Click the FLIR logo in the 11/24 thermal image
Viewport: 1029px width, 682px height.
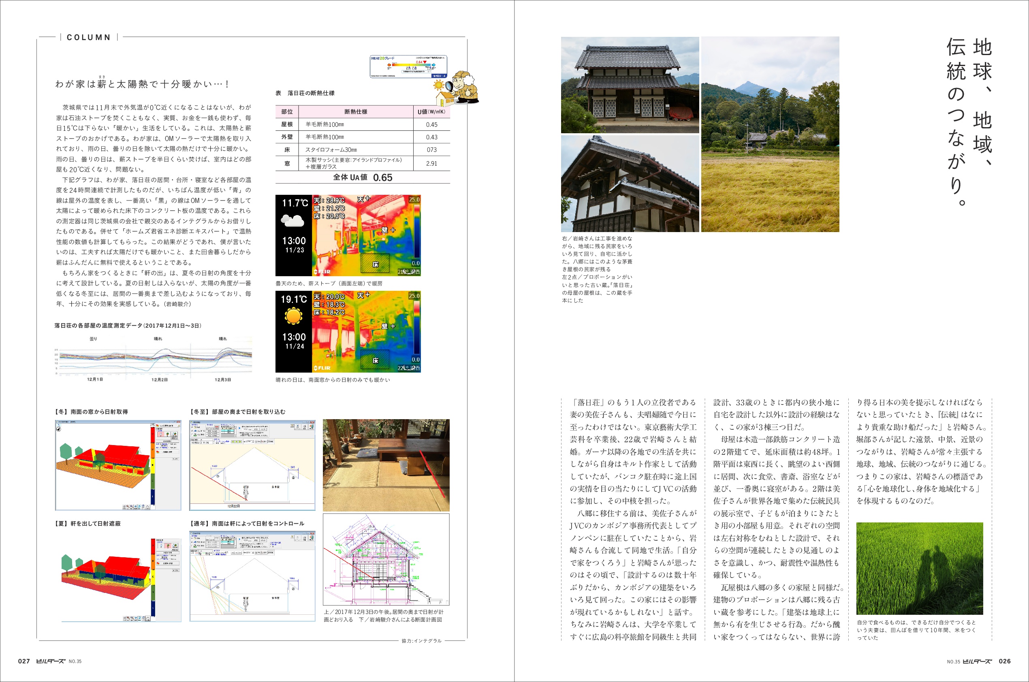pos(322,368)
